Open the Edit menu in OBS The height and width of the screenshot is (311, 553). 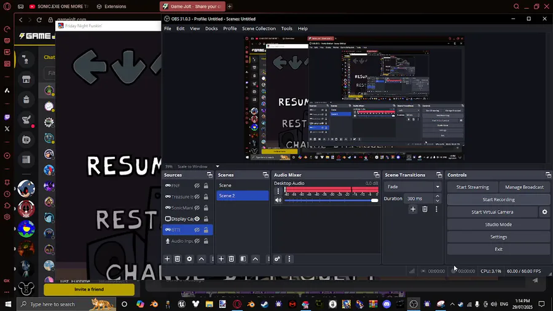point(181,28)
